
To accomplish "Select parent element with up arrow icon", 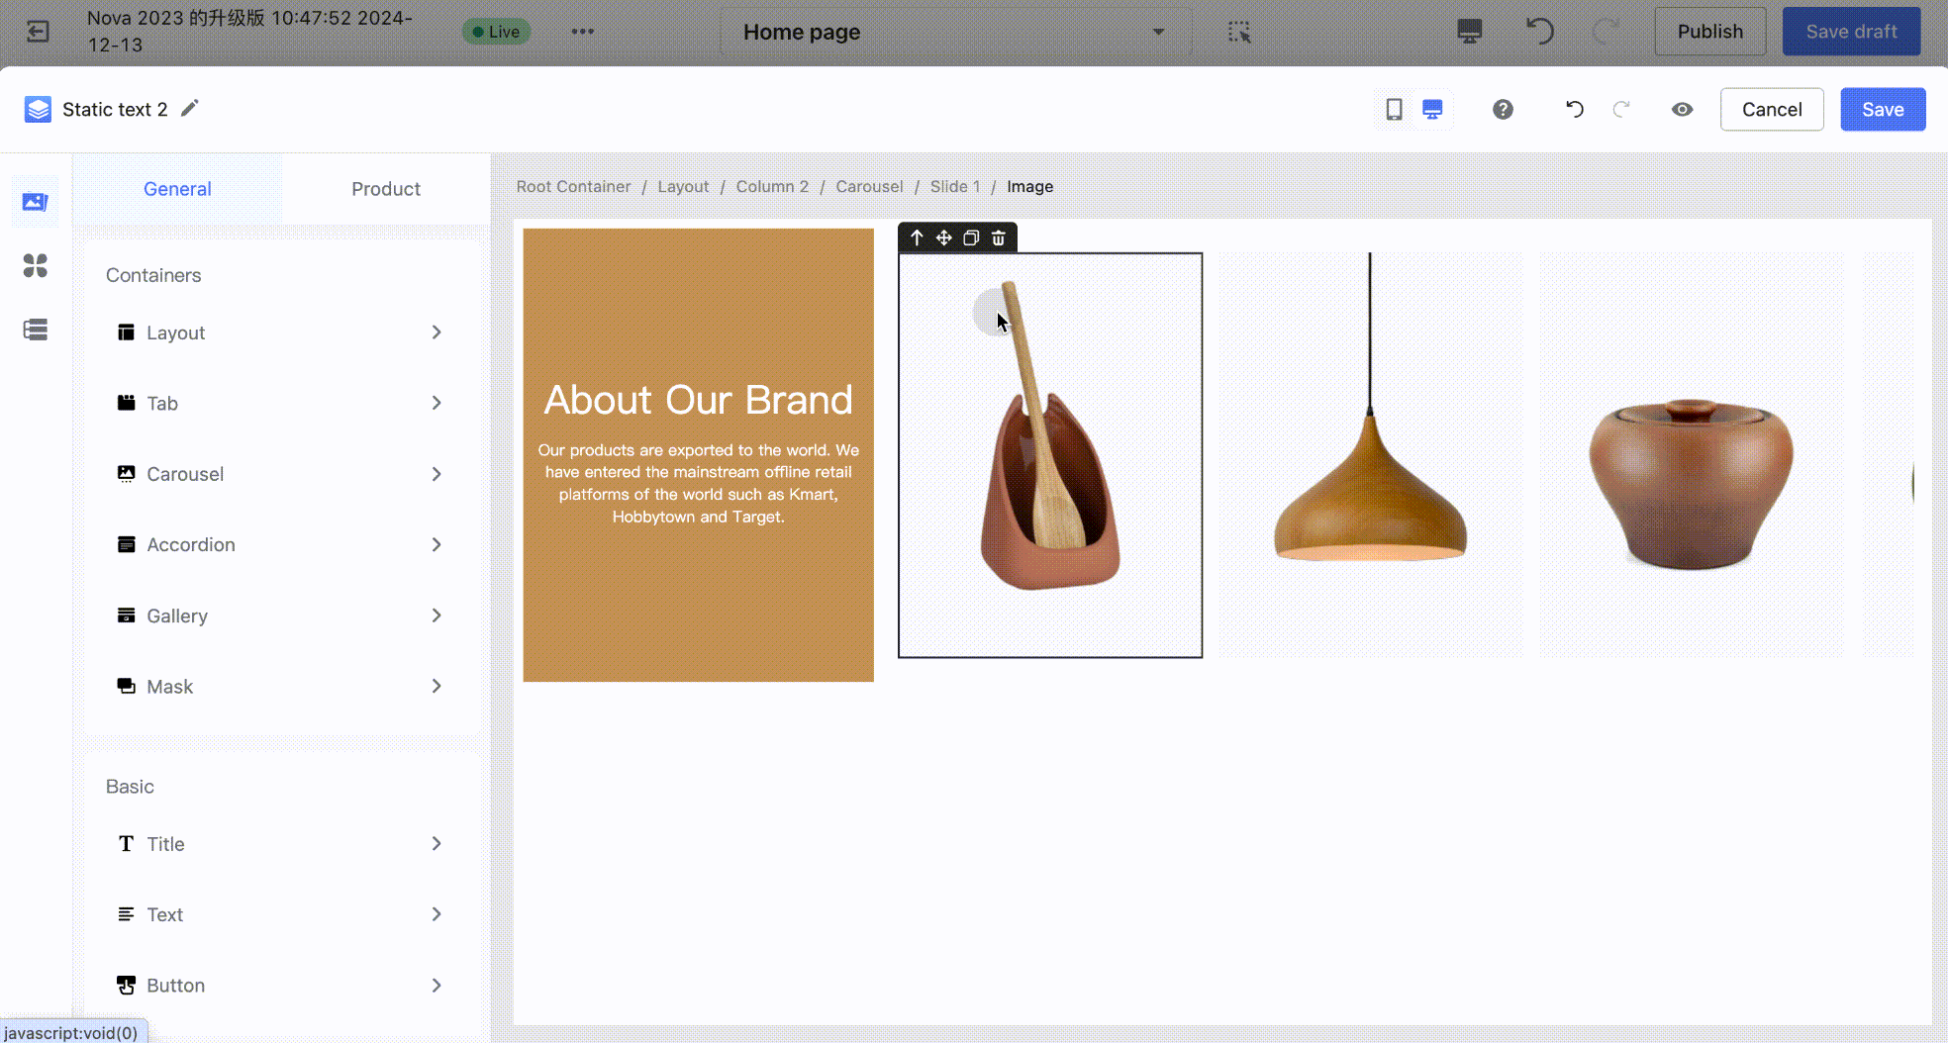I will [917, 237].
